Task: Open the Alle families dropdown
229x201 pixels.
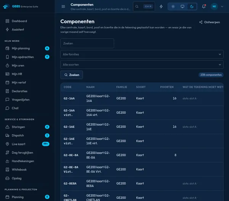Action: coord(142,54)
